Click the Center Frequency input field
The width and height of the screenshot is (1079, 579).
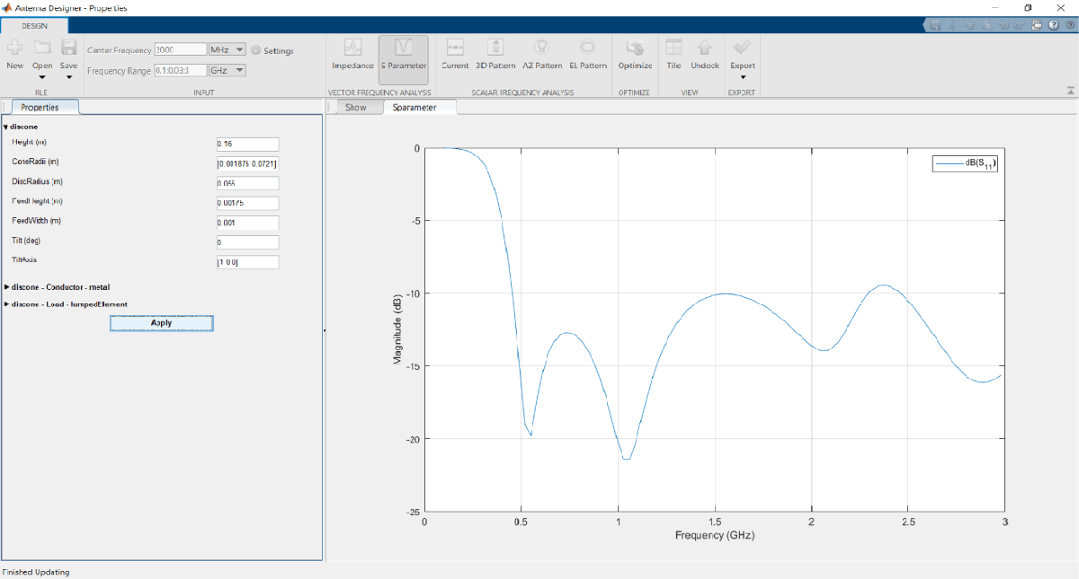pyautogui.click(x=180, y=50)
